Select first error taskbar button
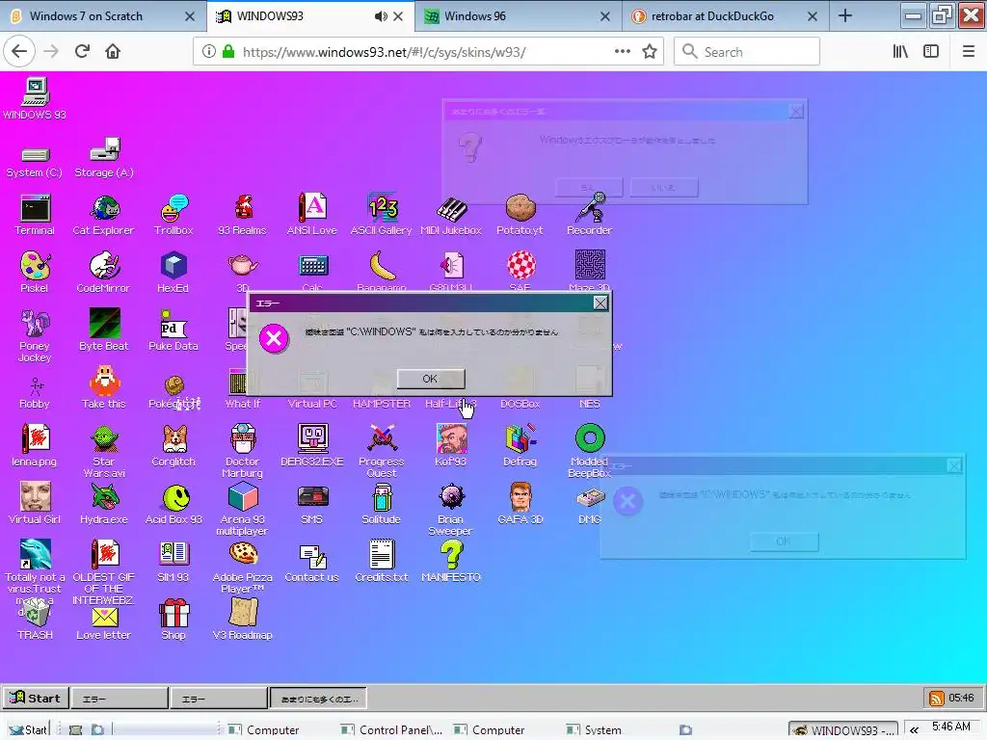 tap(120, 699)
